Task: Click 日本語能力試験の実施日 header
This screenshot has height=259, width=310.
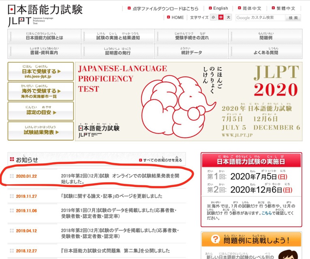Action: 251,160
